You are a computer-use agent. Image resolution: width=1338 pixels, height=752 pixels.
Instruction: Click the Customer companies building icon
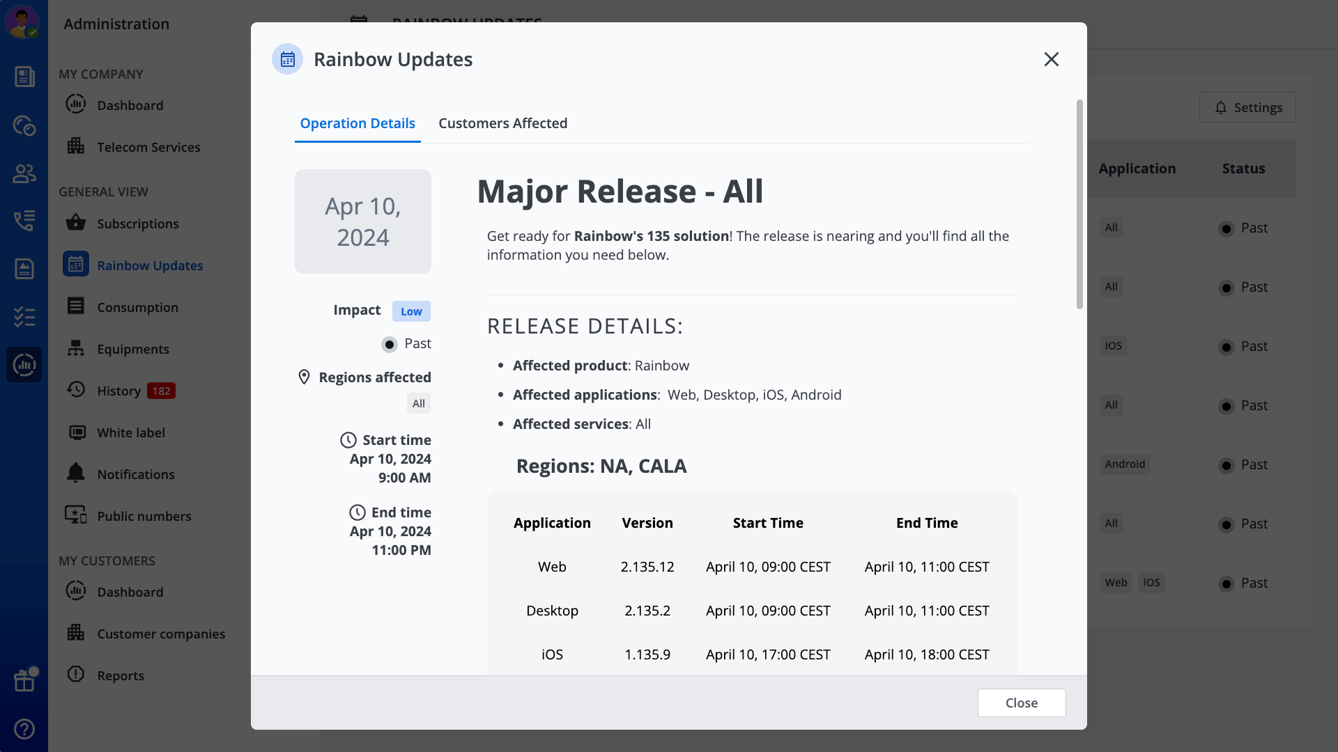76,633
